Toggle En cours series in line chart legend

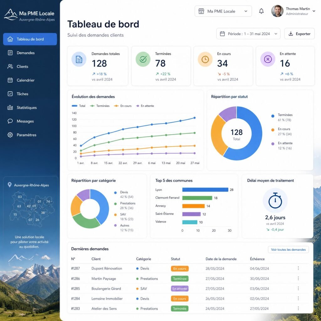(x=123, y=106)
